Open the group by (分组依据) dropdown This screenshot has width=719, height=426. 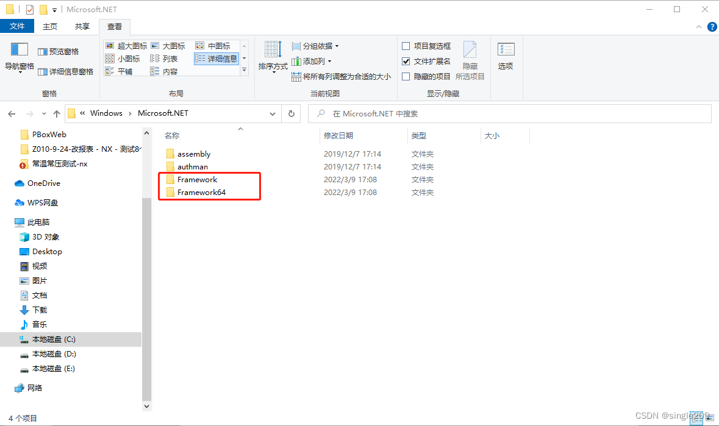pyautogui.click(x=315, y=46)
